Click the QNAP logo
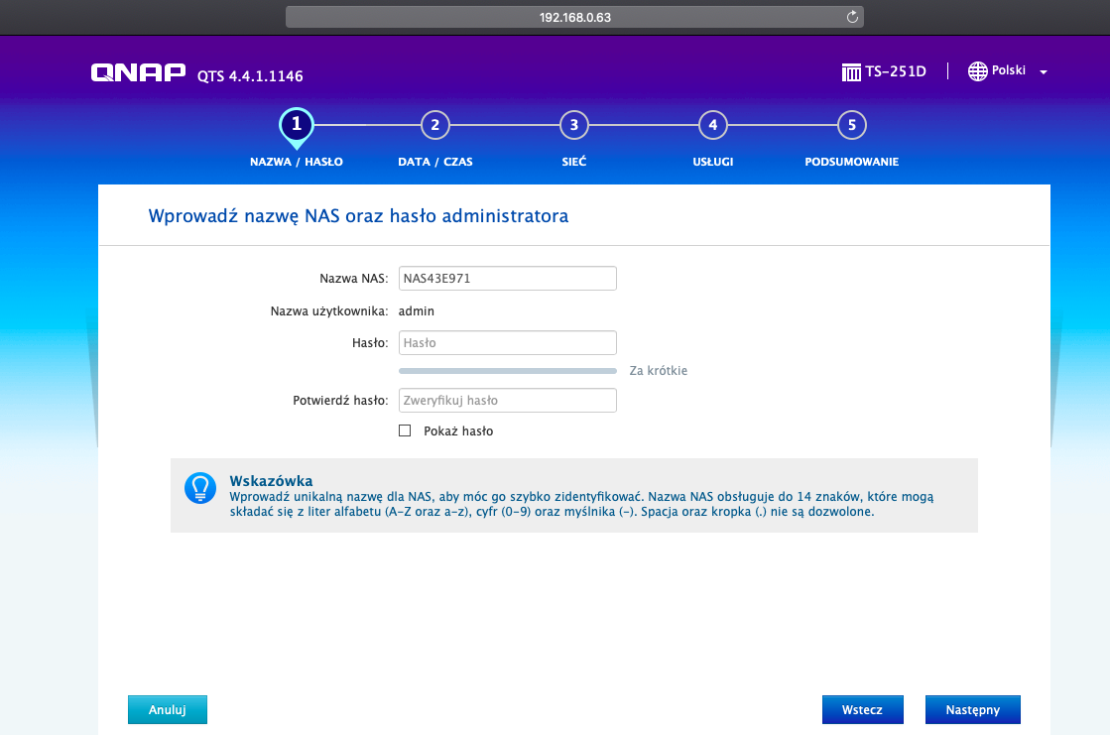This screenshot has height=735, width=1110. point(138,72)
